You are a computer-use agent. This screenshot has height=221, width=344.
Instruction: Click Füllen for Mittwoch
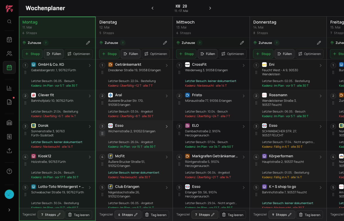pos(208,54)
